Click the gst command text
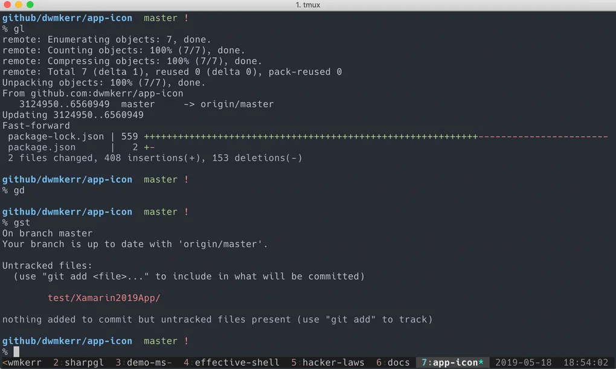This screenshot has height=369, width=616. click(22, 223)
